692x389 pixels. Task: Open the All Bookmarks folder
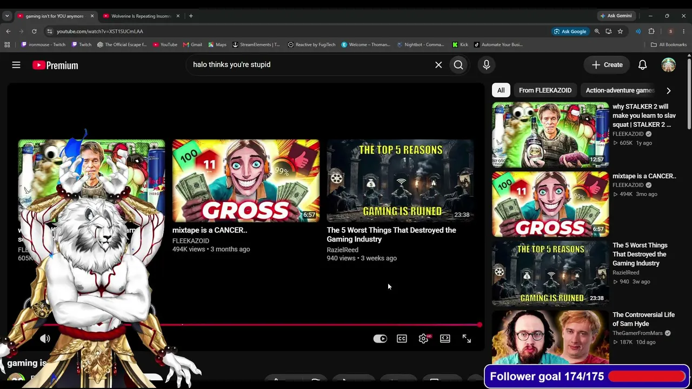(668, 45)
